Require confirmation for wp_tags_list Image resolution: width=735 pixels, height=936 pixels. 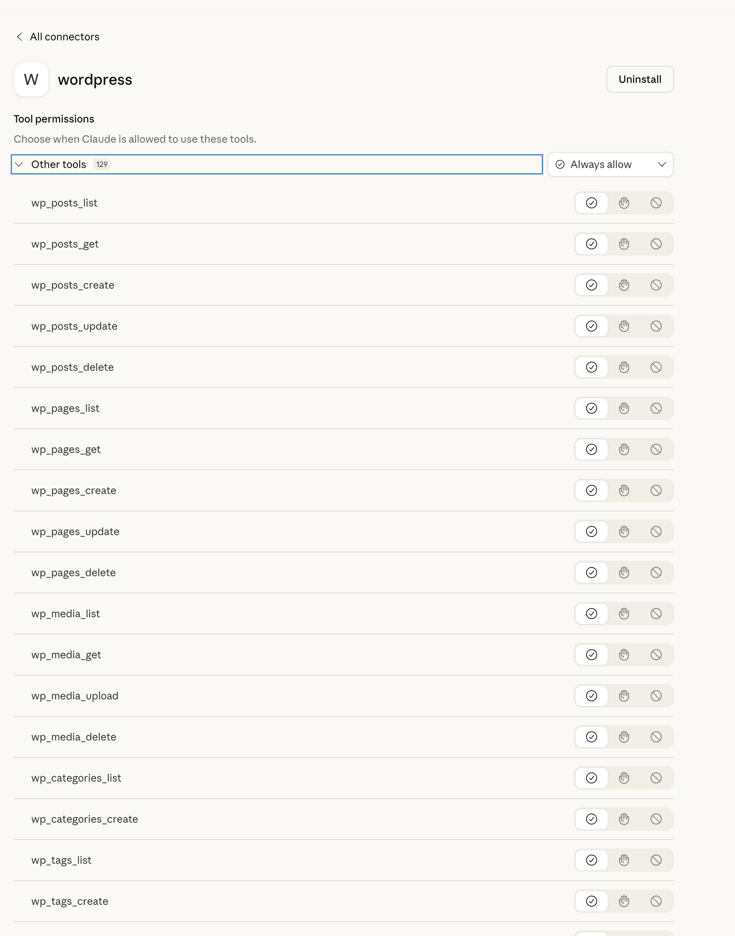click(x=624, y=860)
